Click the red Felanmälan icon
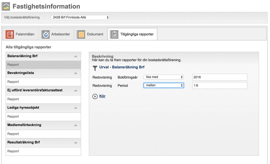This screenshot has height=164, width=270. point(10,34)
